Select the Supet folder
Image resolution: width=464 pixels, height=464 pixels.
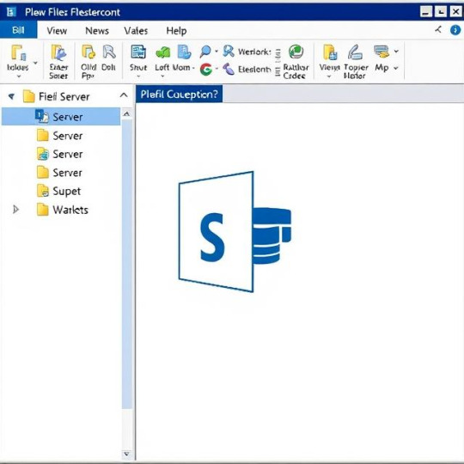58,191
